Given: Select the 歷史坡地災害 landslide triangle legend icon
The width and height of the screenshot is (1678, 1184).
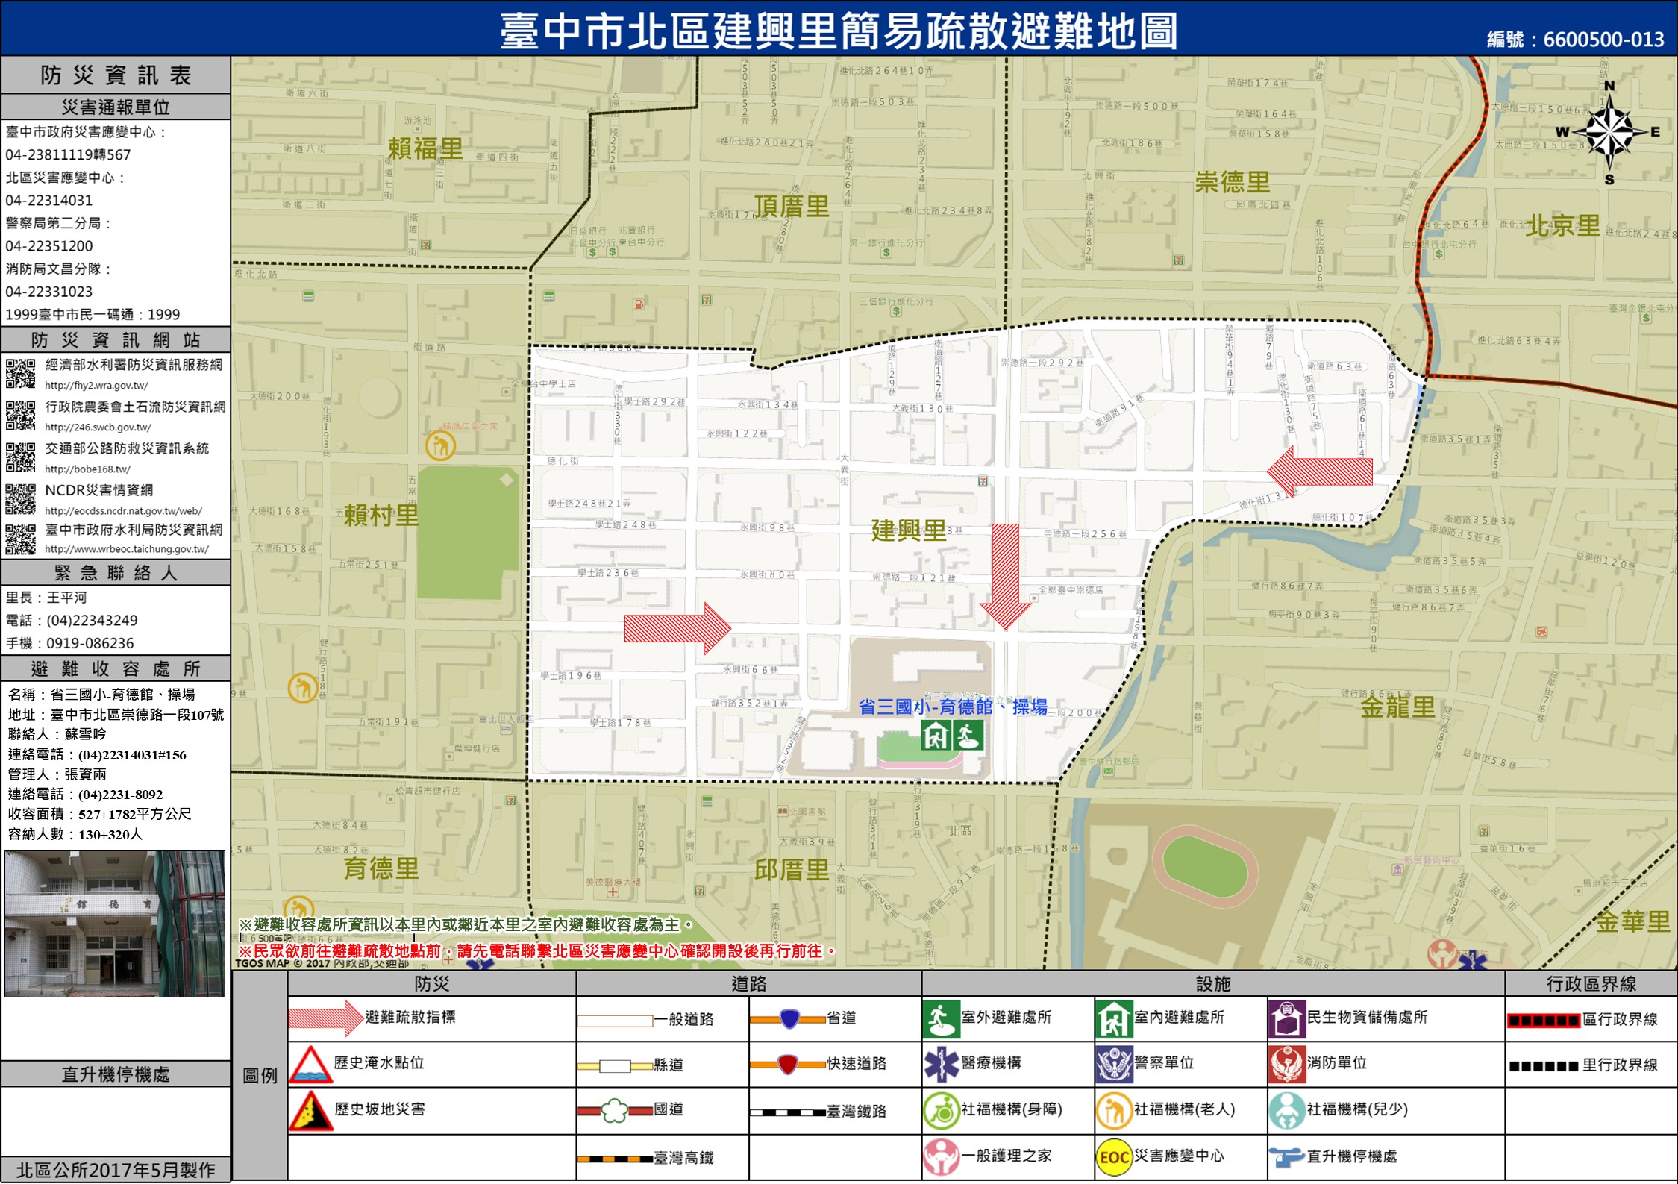Looking at the screenshot, I should (x=311, y=1111).
